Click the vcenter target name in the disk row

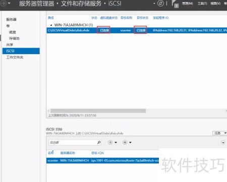[126, 30]
